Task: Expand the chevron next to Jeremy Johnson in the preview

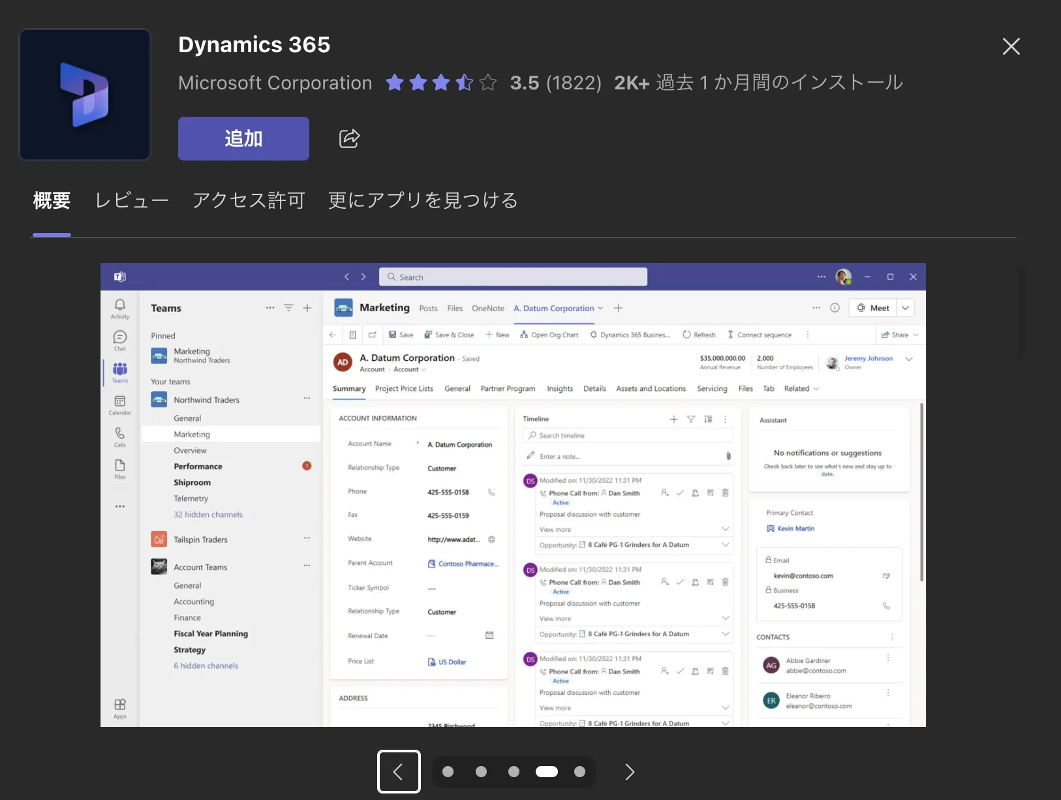Action: tap(909, 360)
